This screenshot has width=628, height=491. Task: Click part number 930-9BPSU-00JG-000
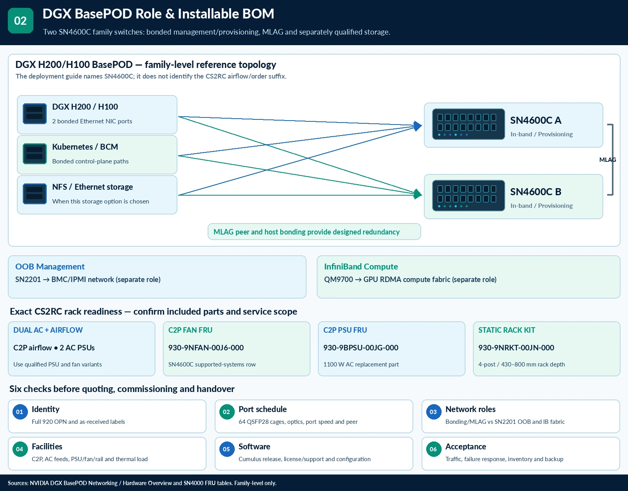click(361, 348)
